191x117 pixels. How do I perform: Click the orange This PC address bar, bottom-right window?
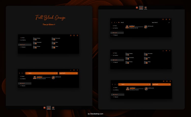pos(135,84)
